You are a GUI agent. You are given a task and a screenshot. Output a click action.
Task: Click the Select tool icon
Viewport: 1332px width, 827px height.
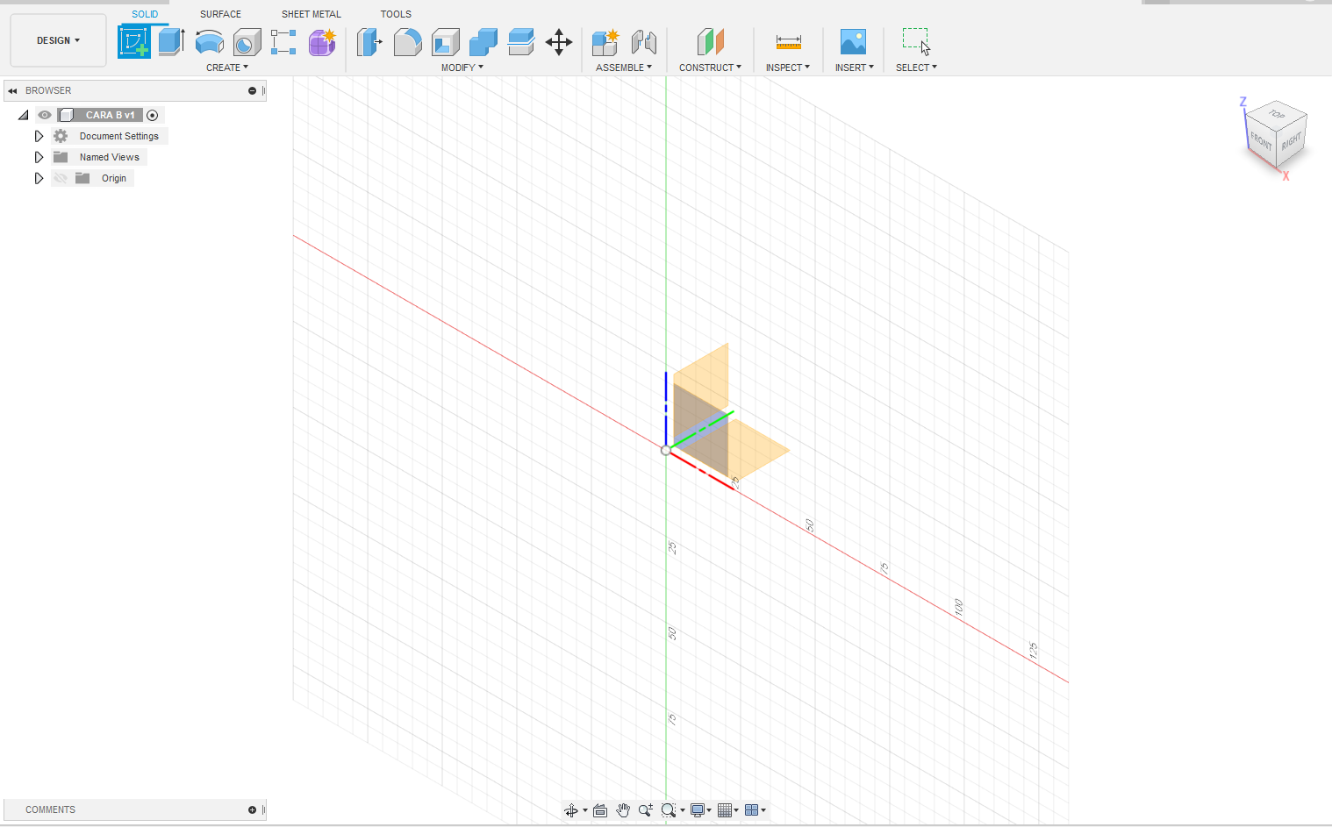click(916, 42)
